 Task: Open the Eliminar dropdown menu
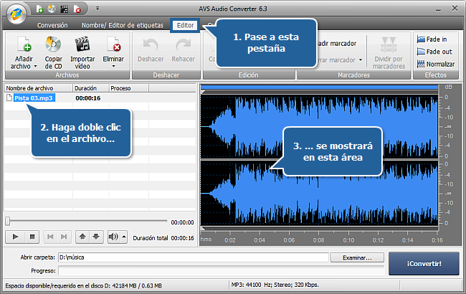tap(113, 65)
